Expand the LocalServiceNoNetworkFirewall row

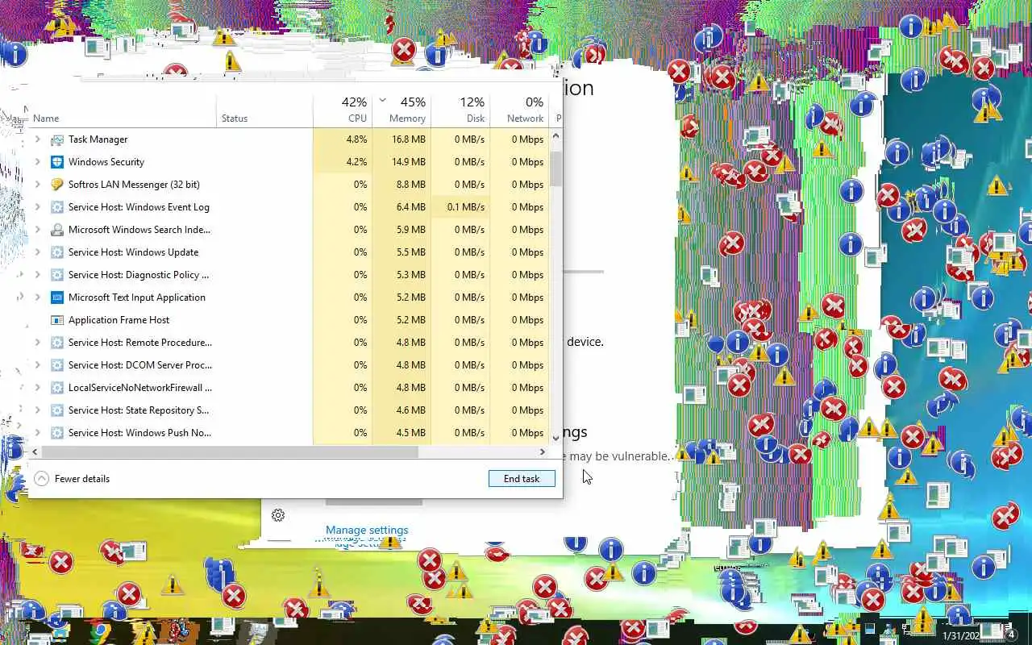(x=37, y=388)
